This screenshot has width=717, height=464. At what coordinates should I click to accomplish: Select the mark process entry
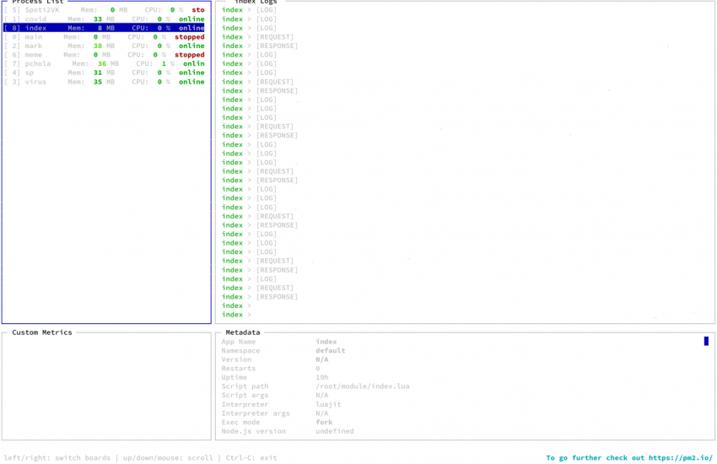[x=104, y=46]
